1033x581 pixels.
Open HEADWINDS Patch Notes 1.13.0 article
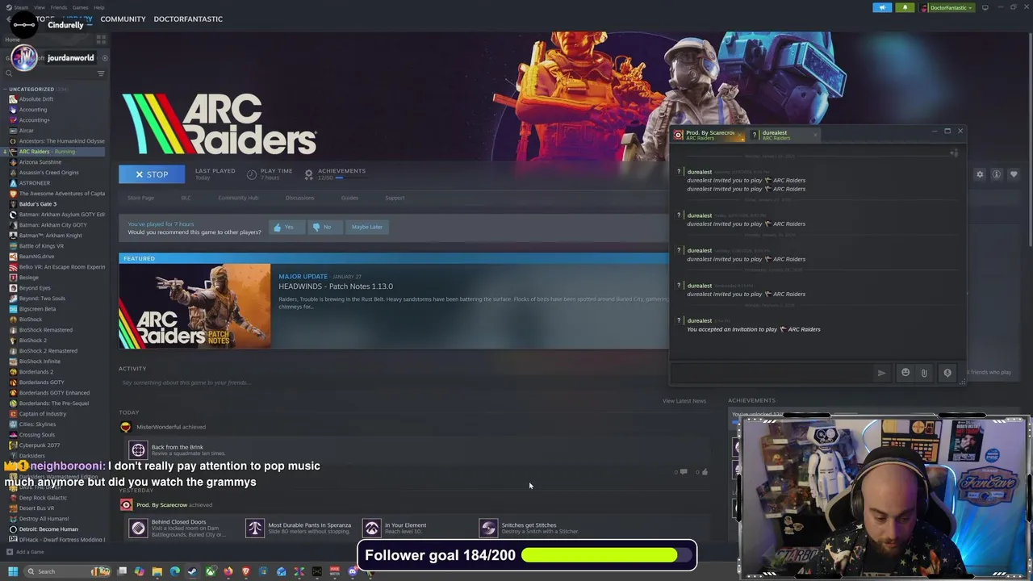pos(336,286)
